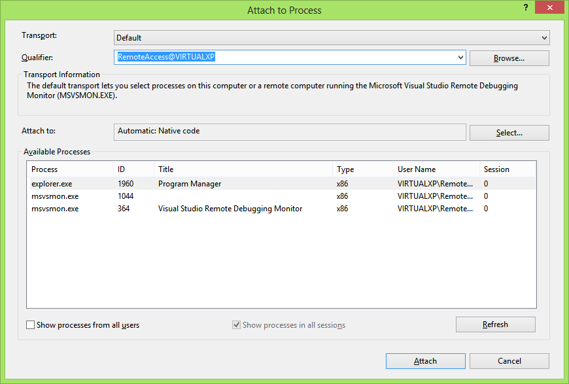Enable Show processes from all users
569x384 pixels.
coord(31,325)
